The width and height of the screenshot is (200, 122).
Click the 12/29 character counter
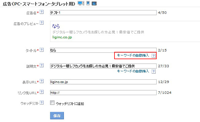[164, 82]
